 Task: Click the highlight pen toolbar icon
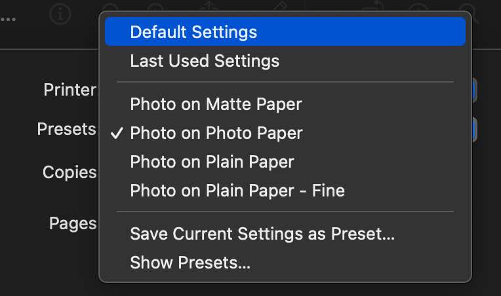(x=281, y=7)
